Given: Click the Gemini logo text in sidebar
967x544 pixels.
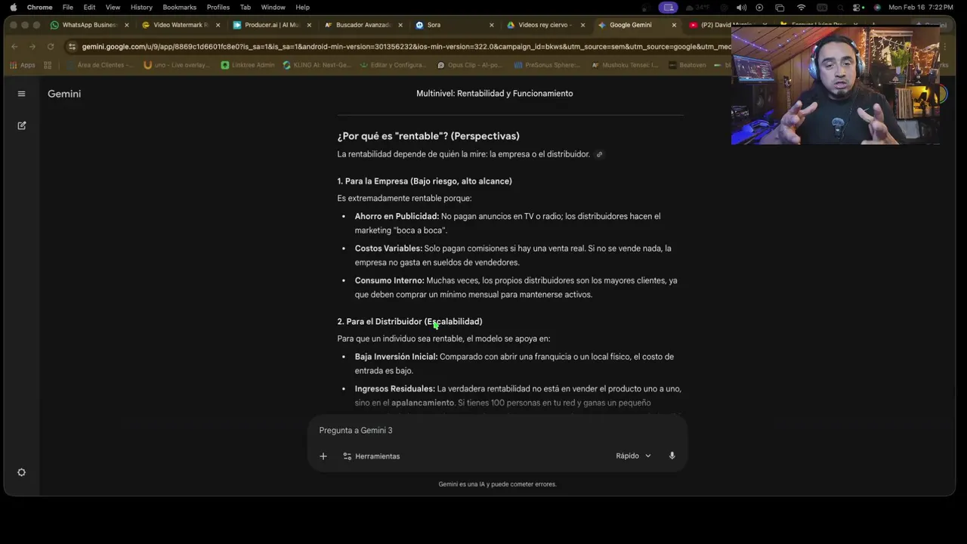Looking at the screenshot, I should 64,94.
